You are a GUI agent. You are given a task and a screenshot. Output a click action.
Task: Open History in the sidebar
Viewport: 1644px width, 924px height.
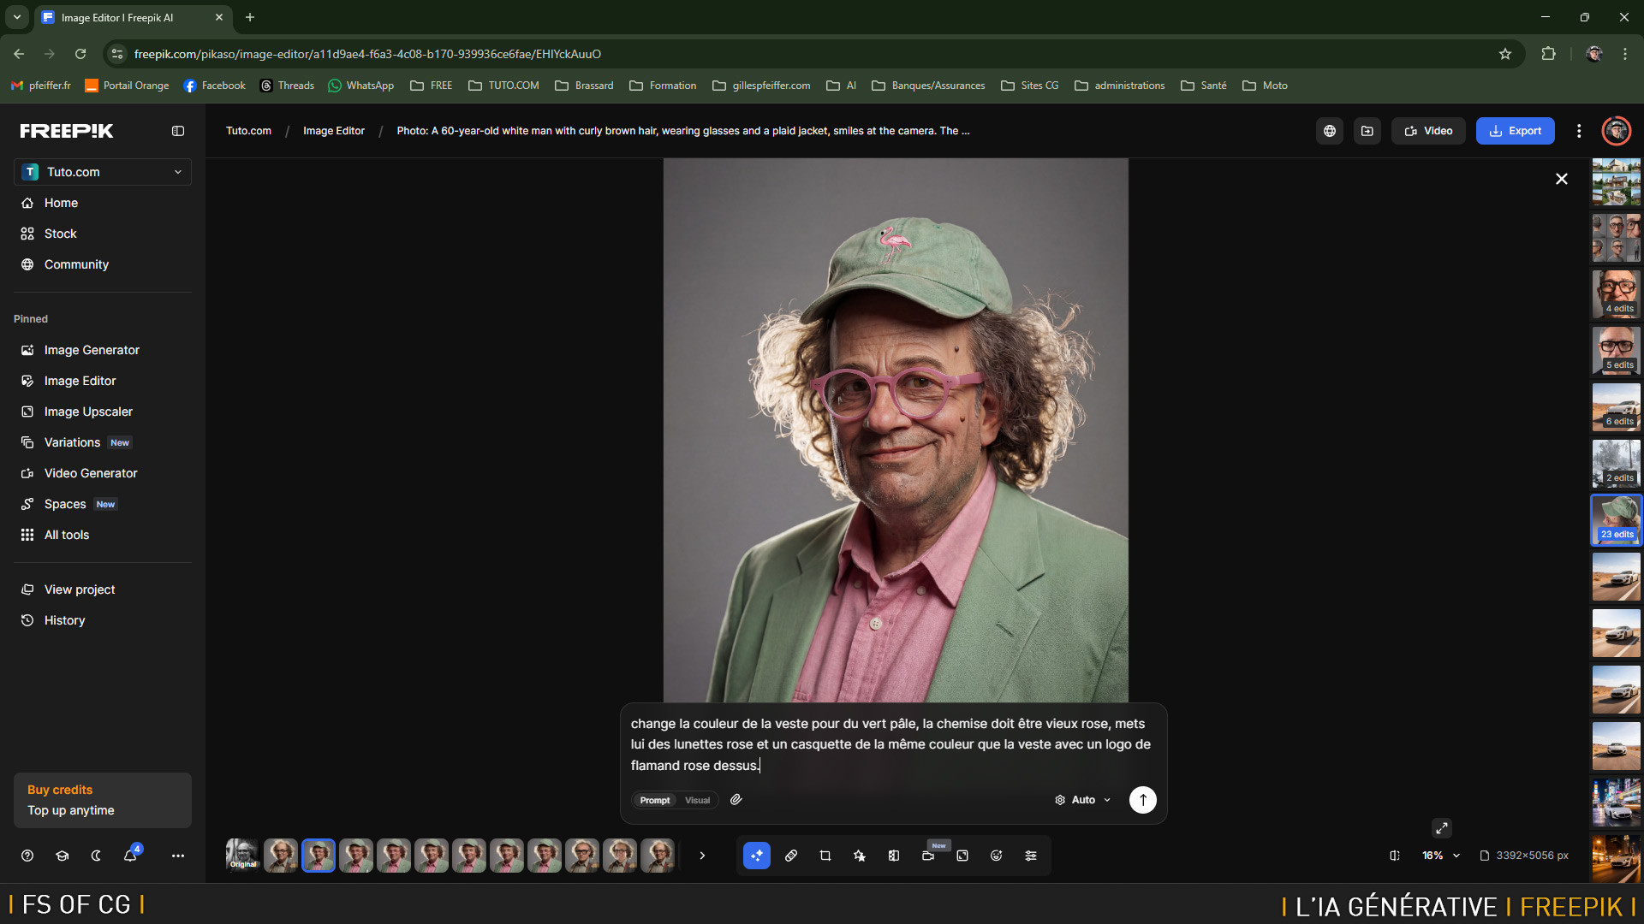pyautogui.click(x=64, y=620)
